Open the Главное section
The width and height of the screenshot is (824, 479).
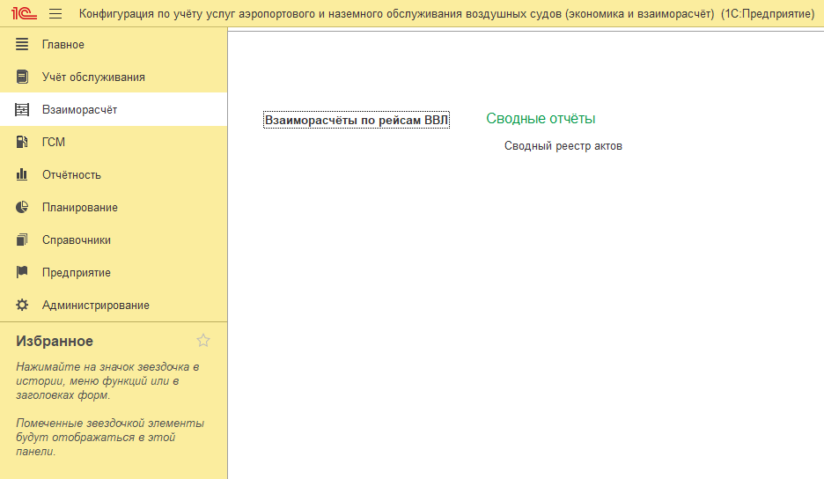(x=114, y=45)
